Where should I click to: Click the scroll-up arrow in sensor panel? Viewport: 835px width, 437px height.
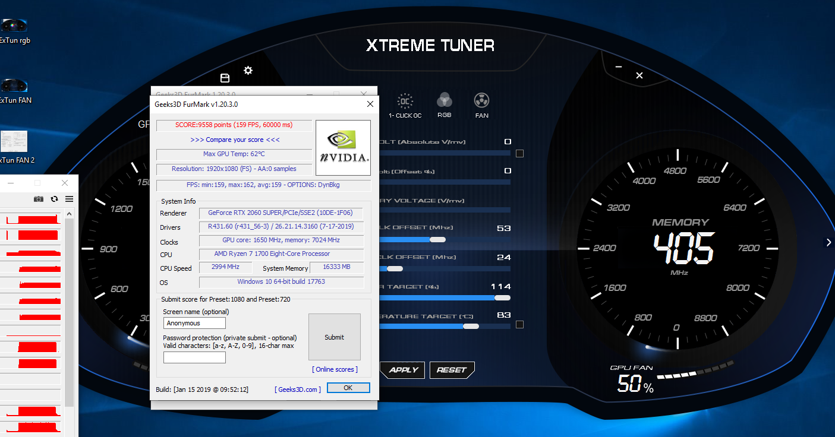70,214
